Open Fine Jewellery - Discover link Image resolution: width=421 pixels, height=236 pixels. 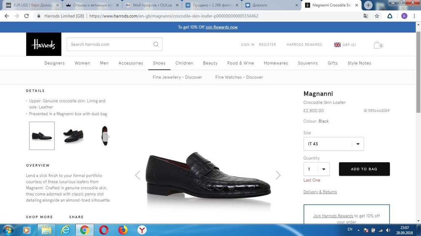point(177,77)
